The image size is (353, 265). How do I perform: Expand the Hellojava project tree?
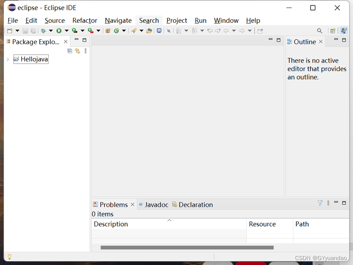7,59
